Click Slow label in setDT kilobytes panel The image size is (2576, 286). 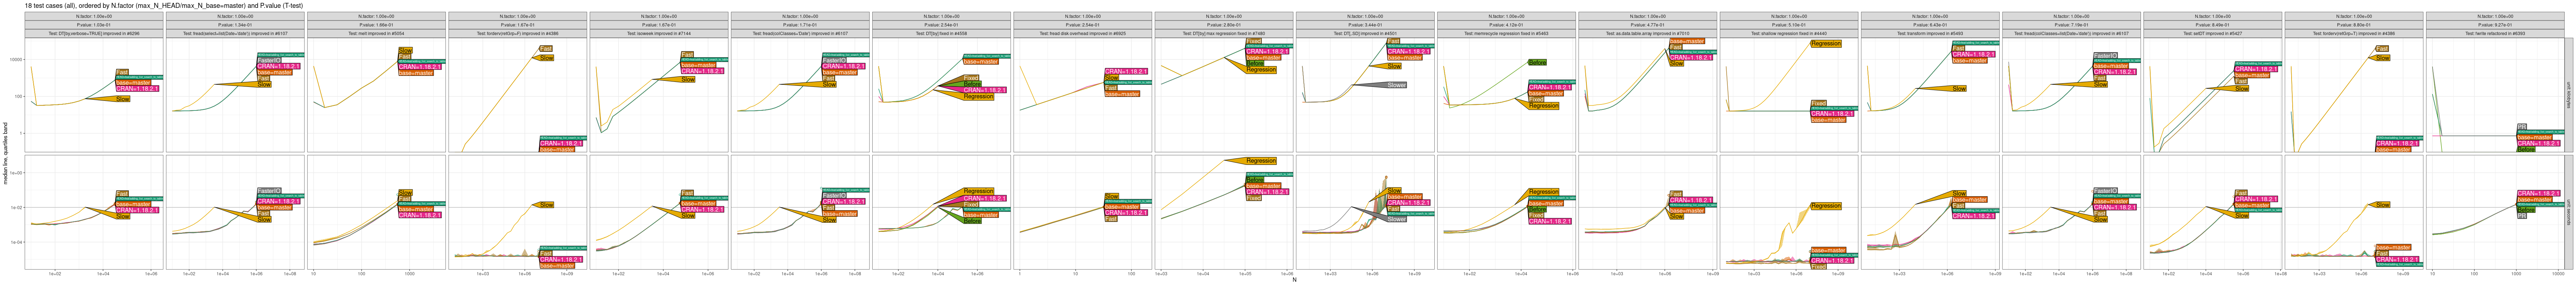pos(2242,89)
